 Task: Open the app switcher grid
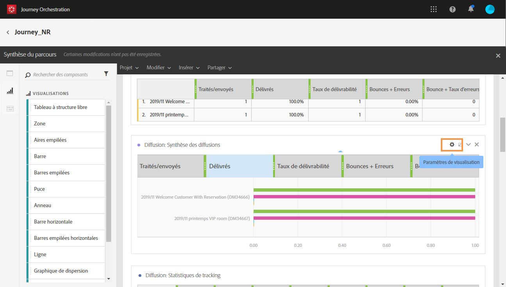pos(433,9)
